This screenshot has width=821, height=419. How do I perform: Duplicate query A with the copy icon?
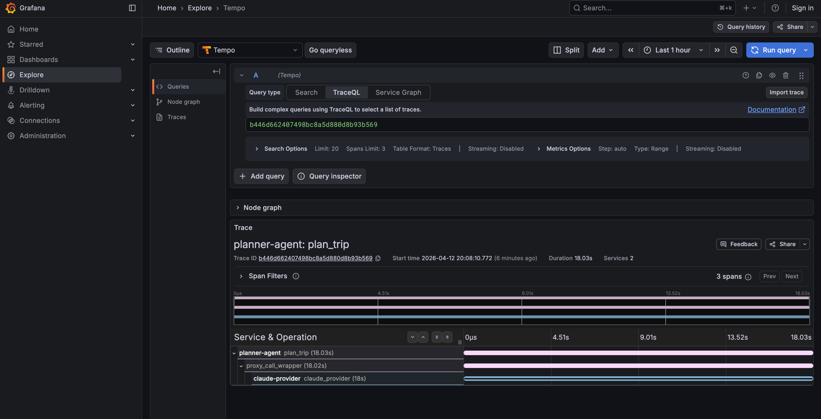click(x=759, y=75)
